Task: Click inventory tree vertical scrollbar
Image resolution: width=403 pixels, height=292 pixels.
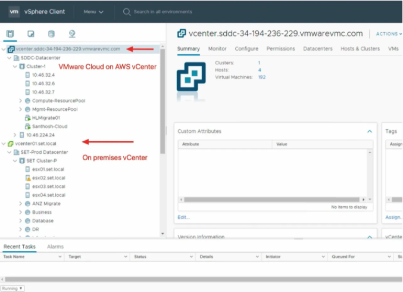Action: (163, 101)
